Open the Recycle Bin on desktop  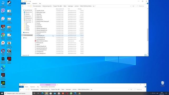(x=163, y=84)
